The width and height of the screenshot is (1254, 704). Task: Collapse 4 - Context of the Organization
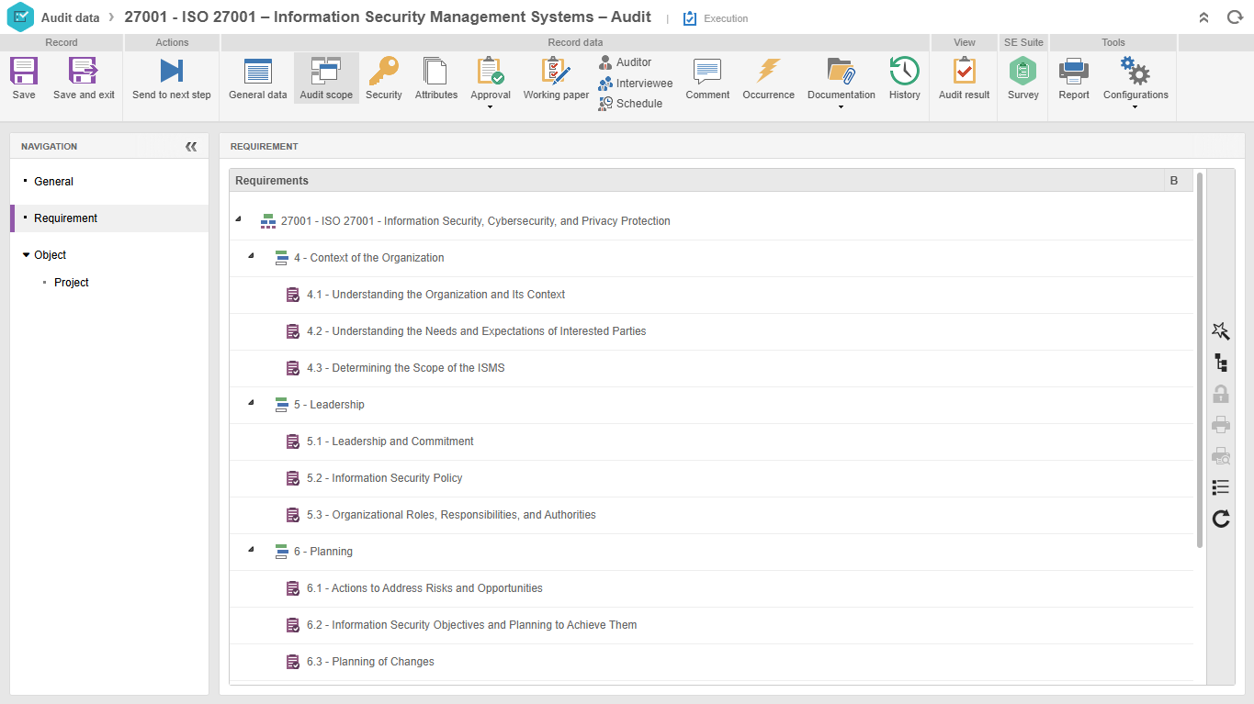click(x=252, y=256)
